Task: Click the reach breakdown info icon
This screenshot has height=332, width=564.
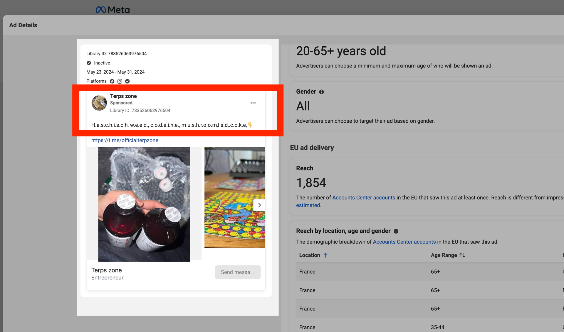Action: tap(396, 231)
